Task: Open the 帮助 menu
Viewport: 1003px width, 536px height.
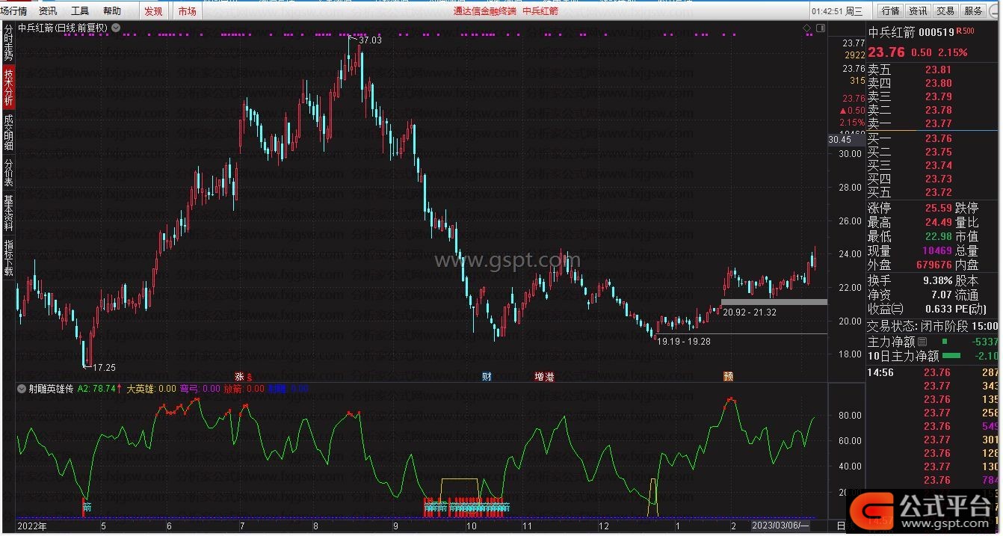Action: 112,11
